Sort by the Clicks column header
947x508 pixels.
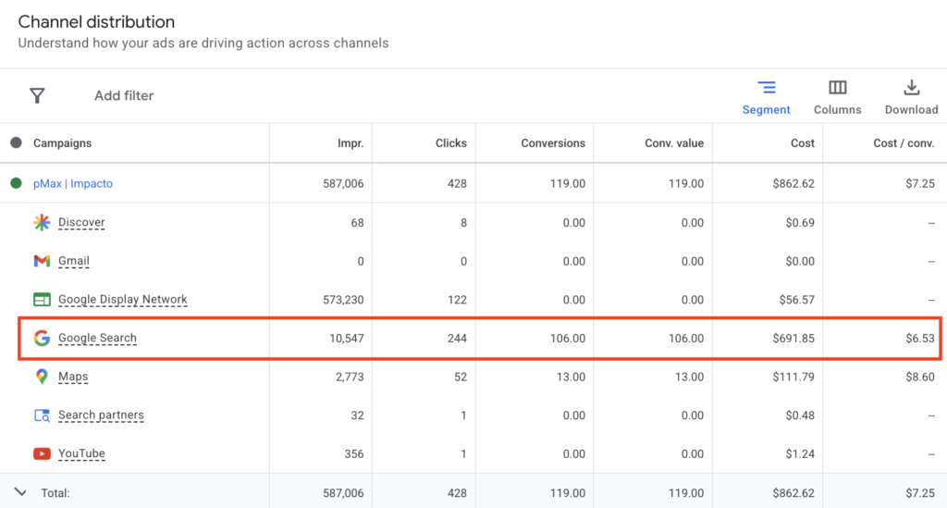(451, 143)
